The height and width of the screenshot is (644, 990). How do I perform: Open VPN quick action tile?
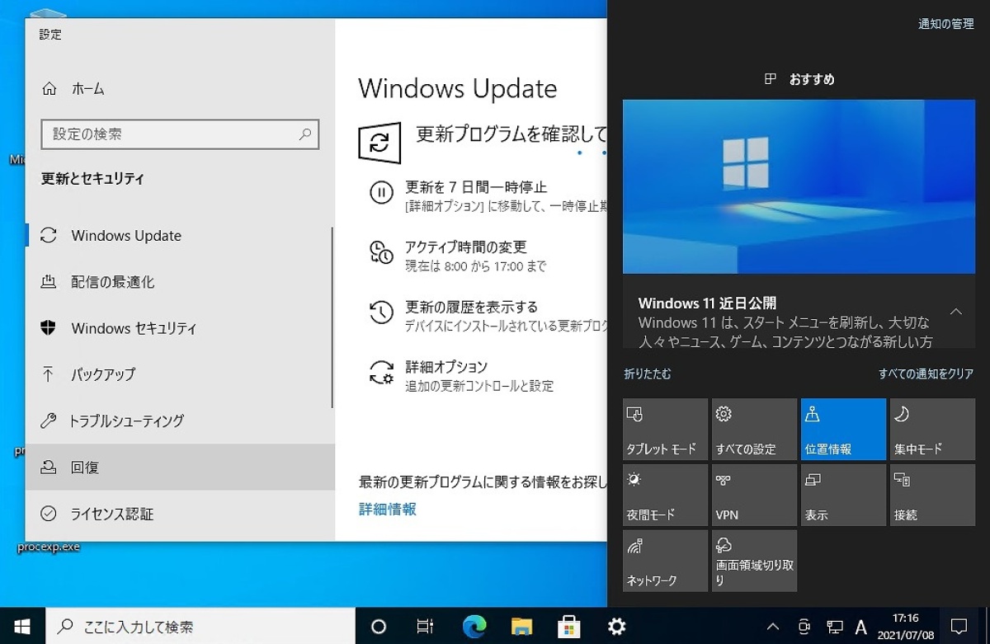[x=755, y=495]
